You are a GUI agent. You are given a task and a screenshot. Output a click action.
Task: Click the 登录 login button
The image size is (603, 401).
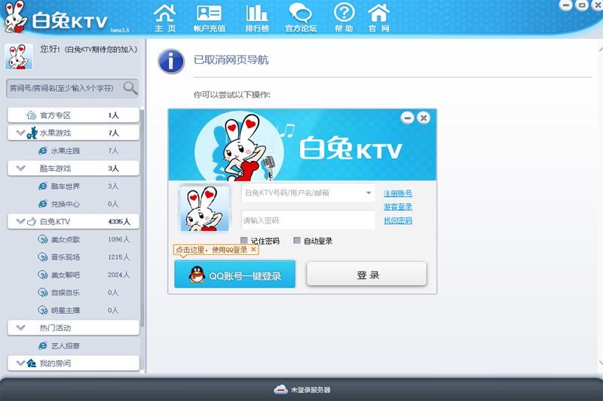coord(366,274)
